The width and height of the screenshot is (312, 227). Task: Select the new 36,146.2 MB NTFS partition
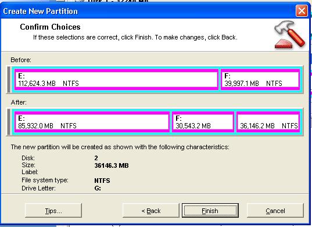268,122
